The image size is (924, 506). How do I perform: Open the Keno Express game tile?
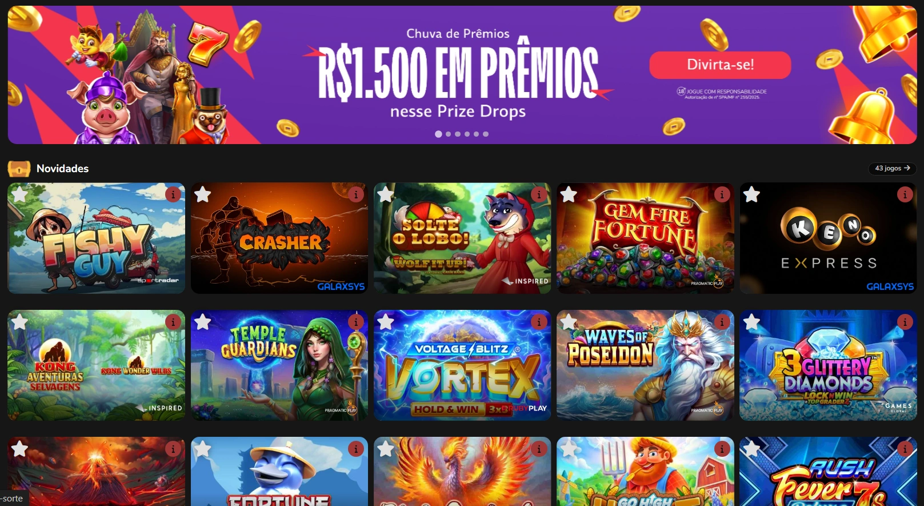click(828, 238)
